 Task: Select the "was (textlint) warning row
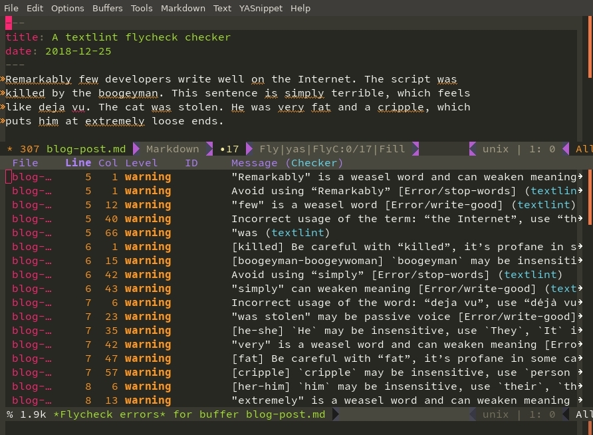(x=294, y=233)
